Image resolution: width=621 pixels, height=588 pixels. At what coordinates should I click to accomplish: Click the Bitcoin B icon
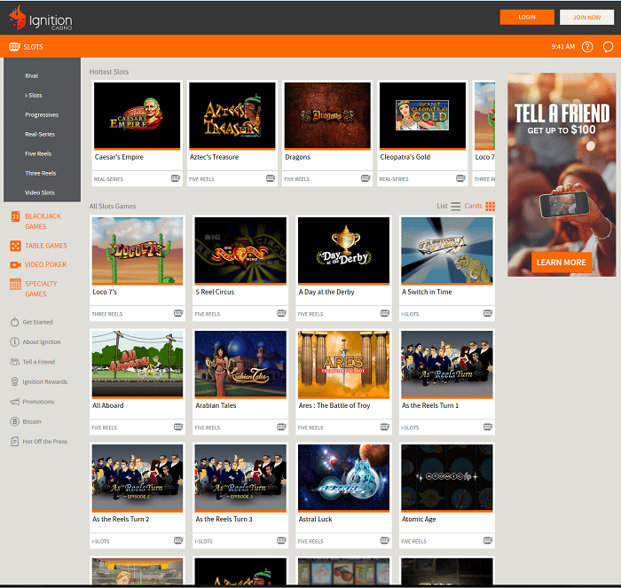click(x=15, y=421)
